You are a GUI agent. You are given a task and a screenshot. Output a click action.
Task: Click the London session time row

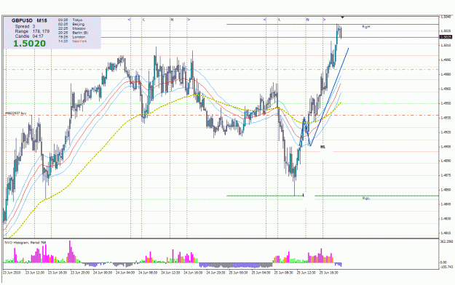coord(71,37)
